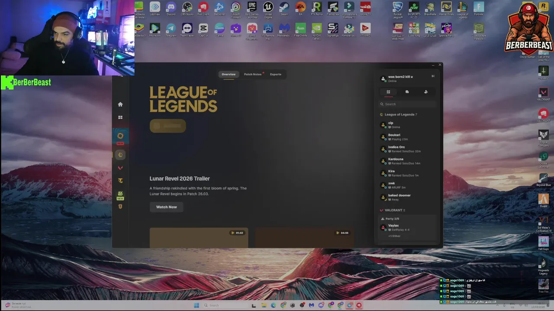Open the Malwarebytes desktop shortcut
The image size is (554, 311).
point(284,30)
